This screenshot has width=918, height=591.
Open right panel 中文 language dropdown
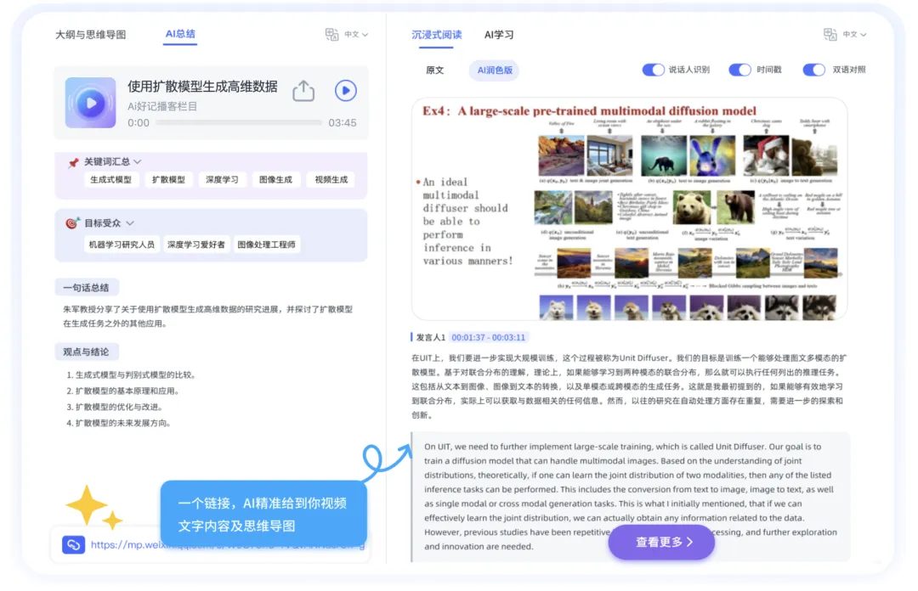(x=855, y=35)
